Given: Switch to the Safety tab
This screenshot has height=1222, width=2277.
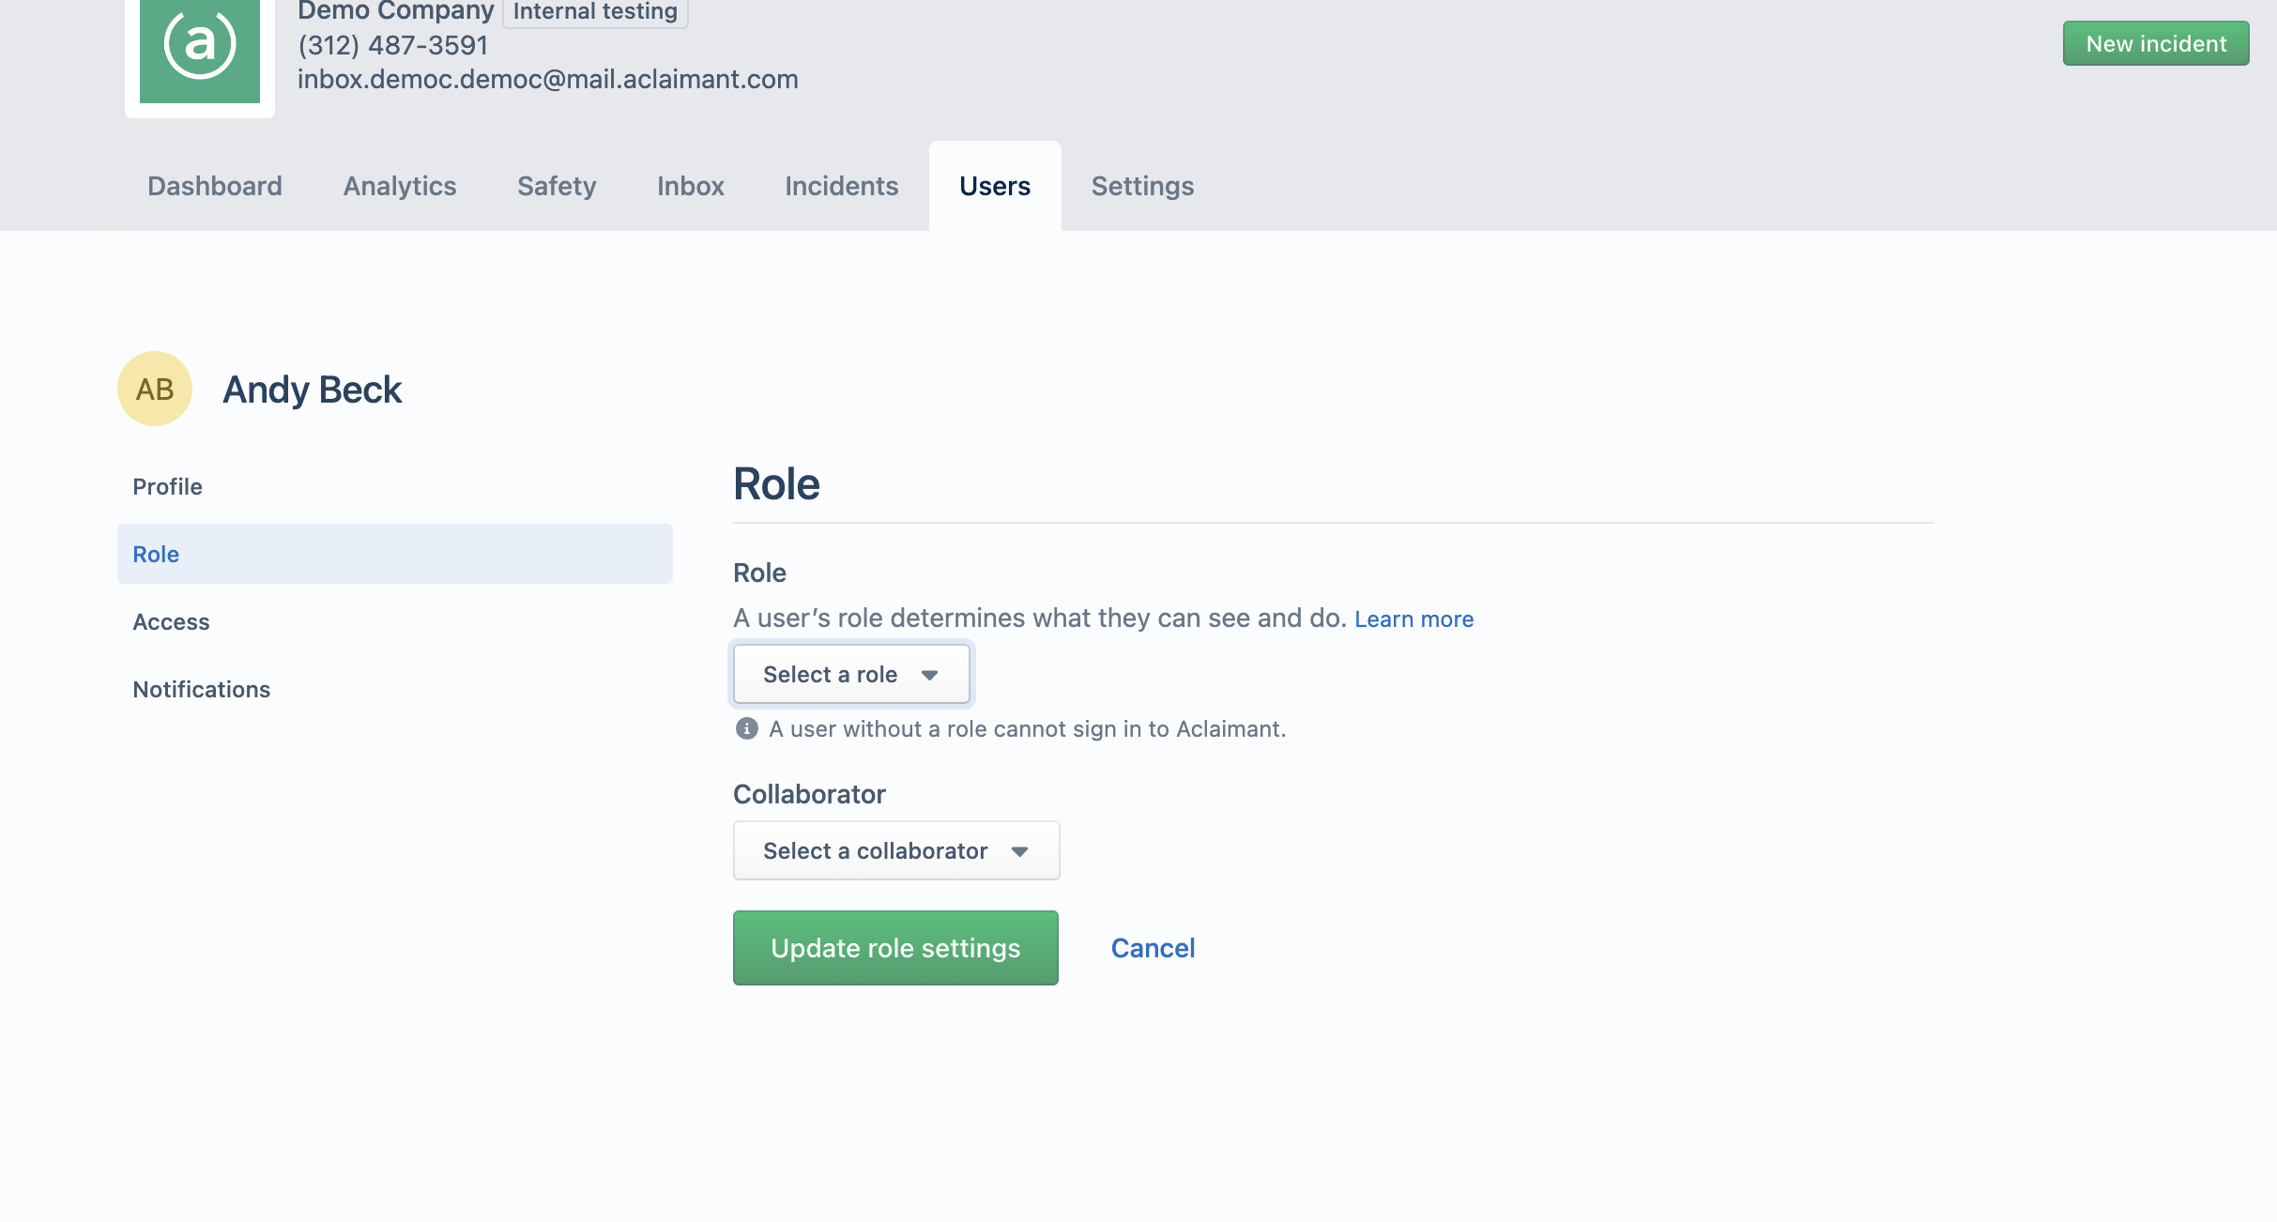Looking at the screenshot, I should (557, 186).
